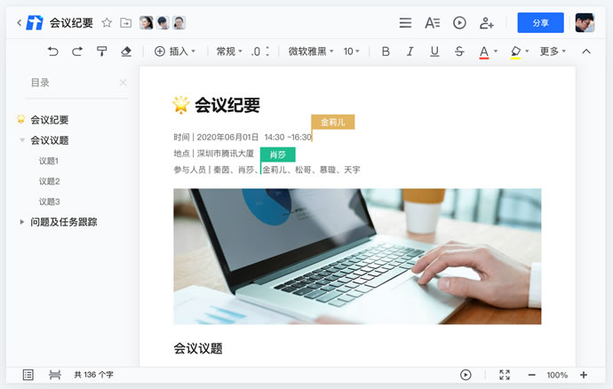Select the laptop image in the document
Screen dimensions: 613x389
(x=357, y=257)
